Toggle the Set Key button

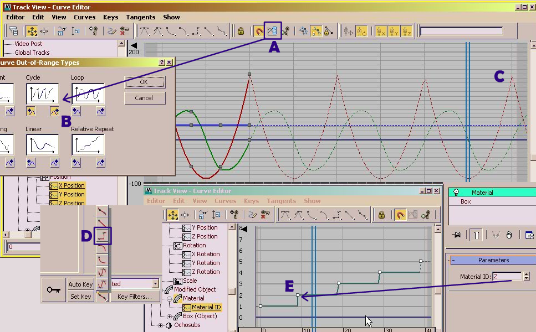click(80, 297)
